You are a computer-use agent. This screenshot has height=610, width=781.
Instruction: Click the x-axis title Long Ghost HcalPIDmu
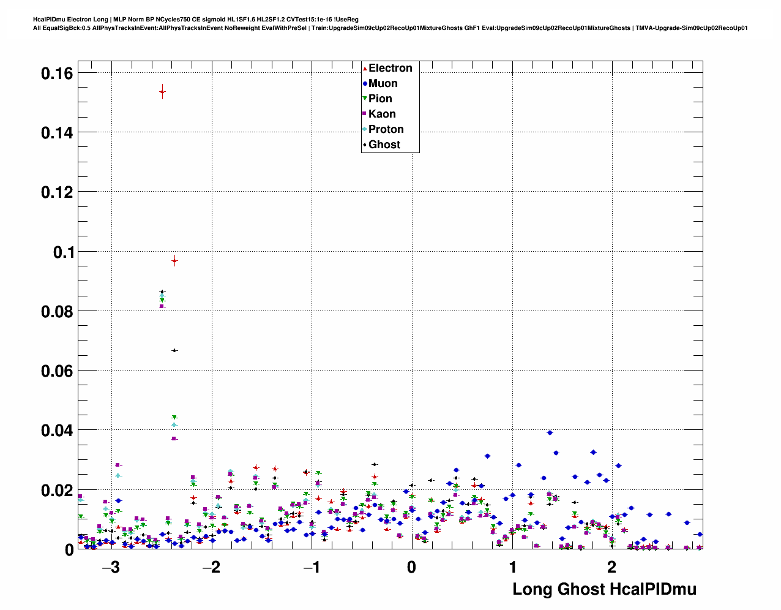(x=604, y=589)
